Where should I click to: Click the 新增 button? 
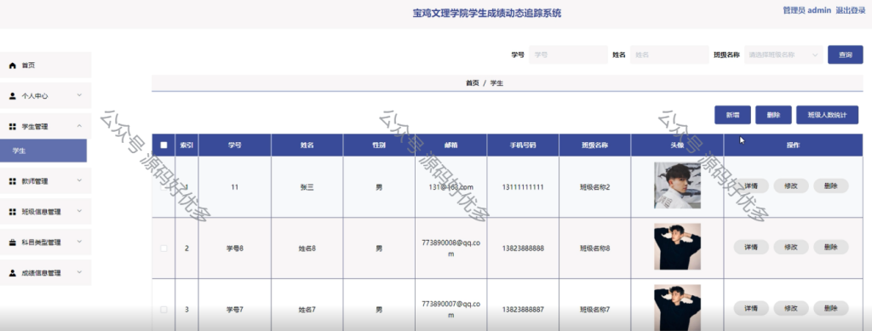732,115
